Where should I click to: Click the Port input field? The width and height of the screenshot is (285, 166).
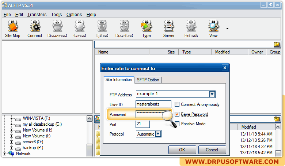tap(142, 124)
